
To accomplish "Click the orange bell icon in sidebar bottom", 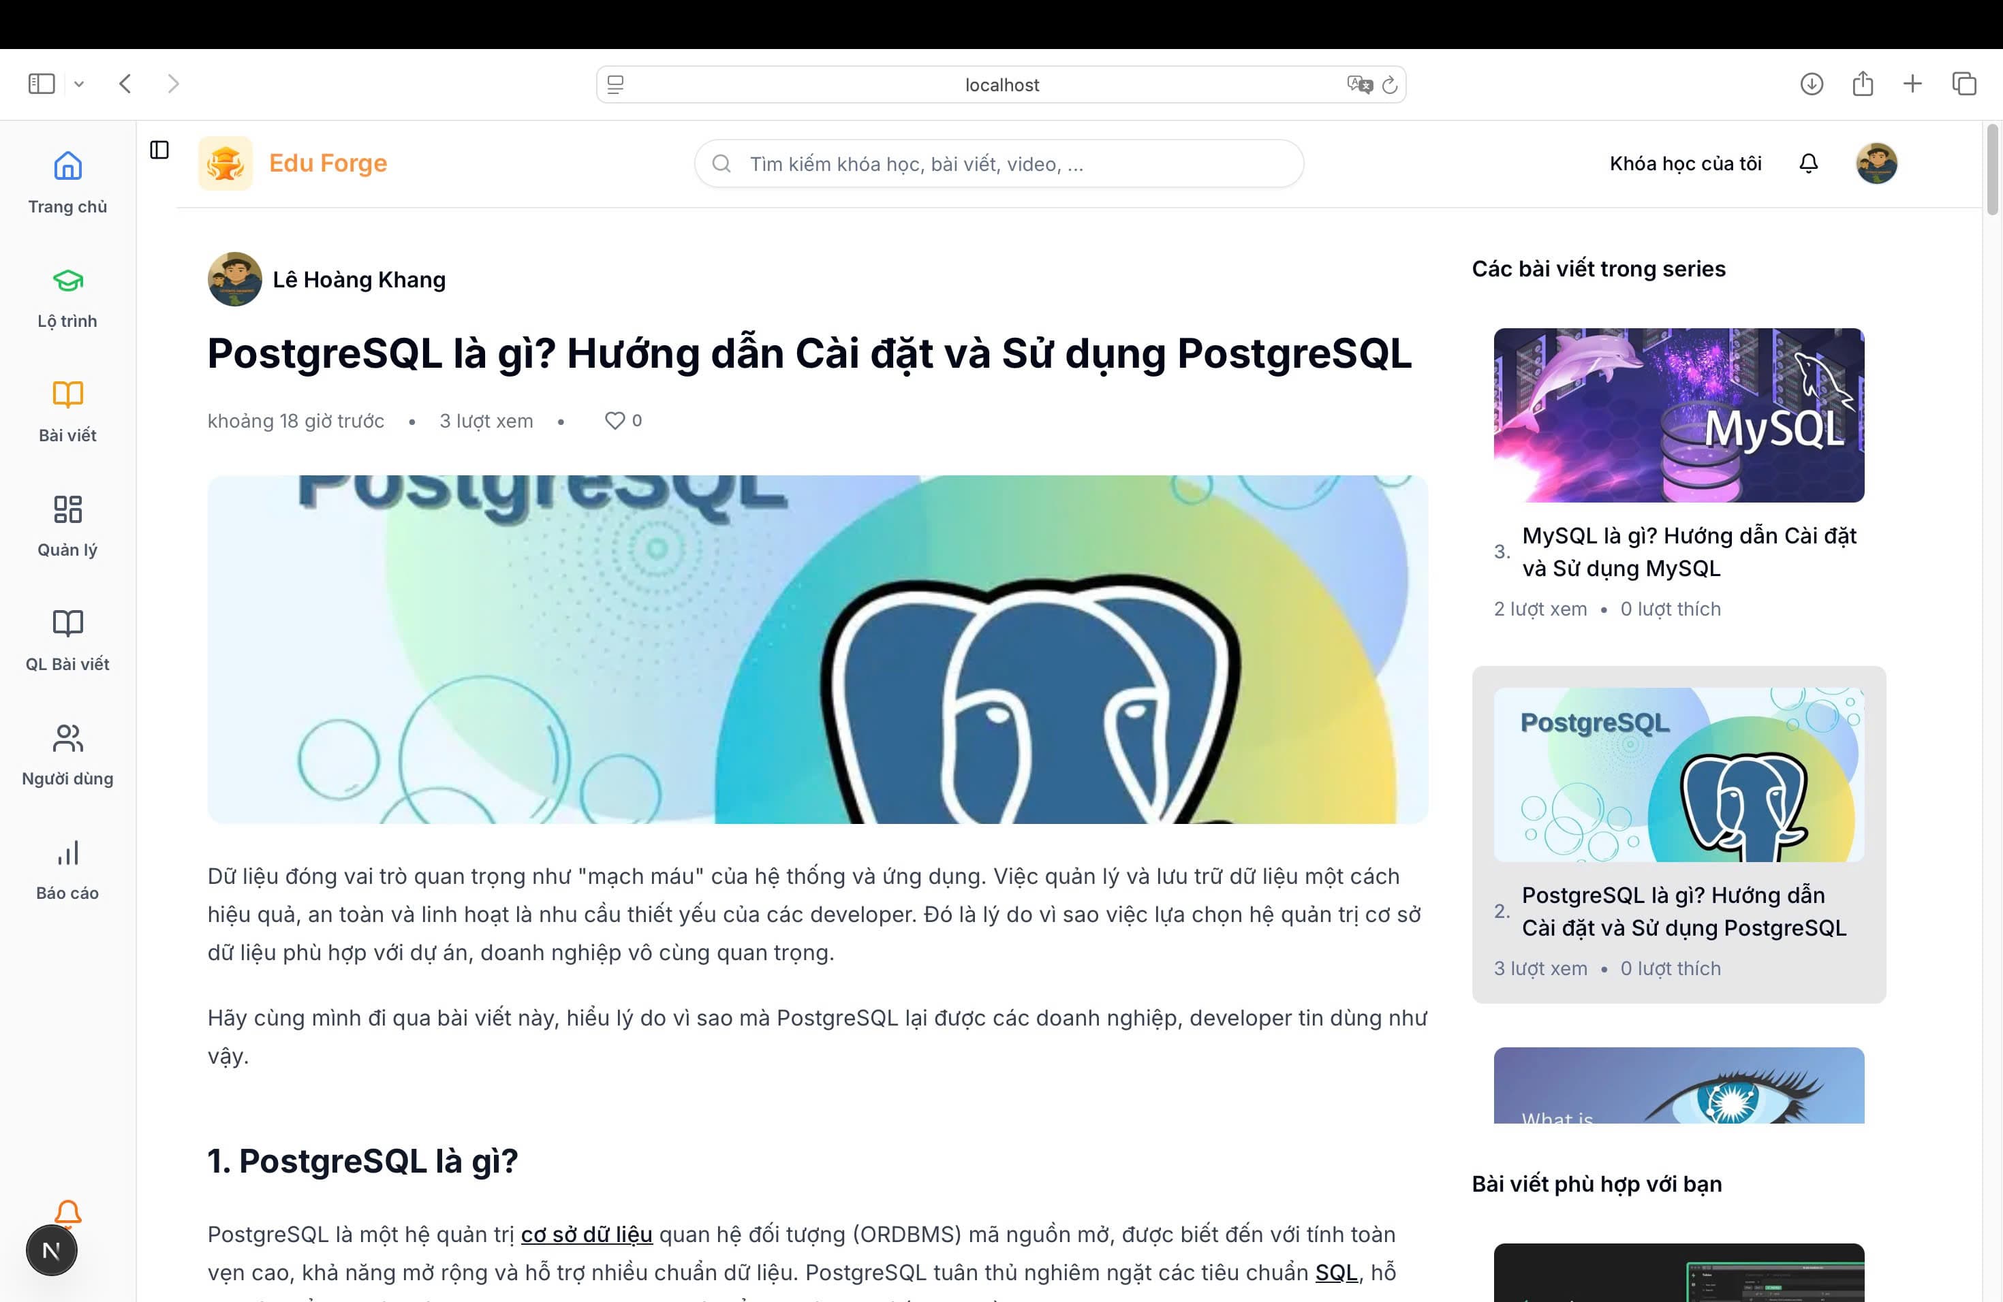I will 67,1212.
